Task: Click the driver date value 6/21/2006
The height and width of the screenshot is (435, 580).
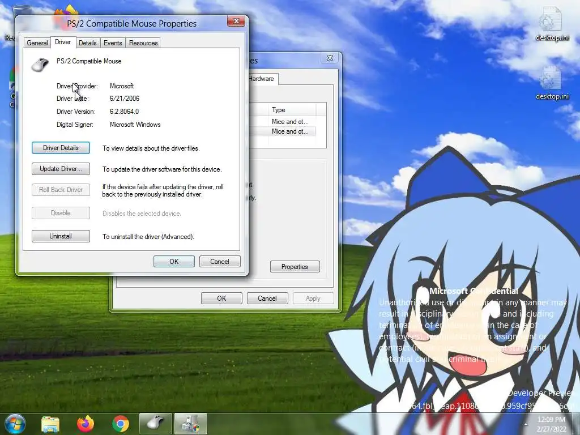Action: click(125, 99)
